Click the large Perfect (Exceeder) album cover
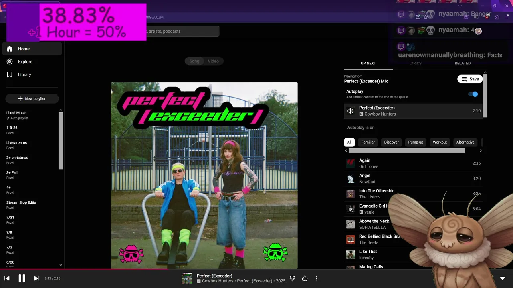Viewport: 513px width, 288px height. click(x=204, y=176)
